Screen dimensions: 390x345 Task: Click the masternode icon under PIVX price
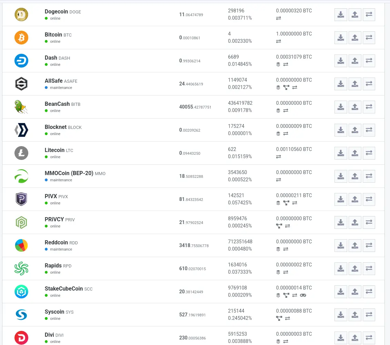(286, 203)
